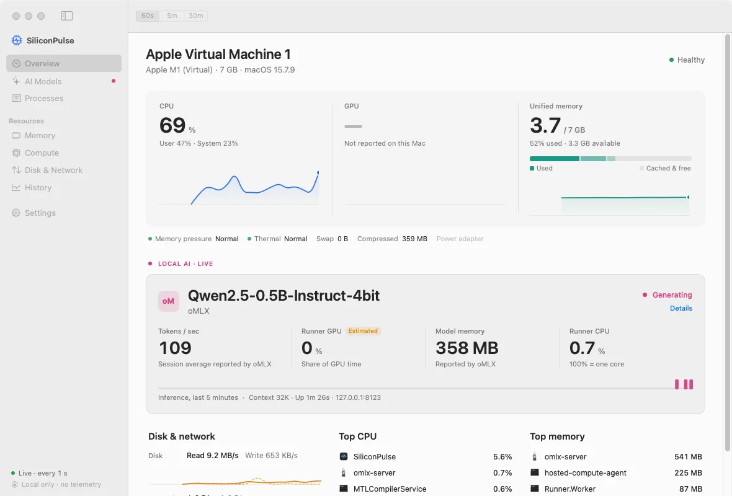The height and width of the screenshot is (496, 732).
Task: Click the History chart icon
Action: [x=16, y=187]
